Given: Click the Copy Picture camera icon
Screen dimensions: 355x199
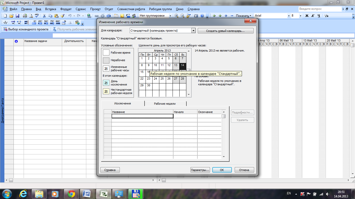Looking at the screenshot, I should [x=196, y=16].
